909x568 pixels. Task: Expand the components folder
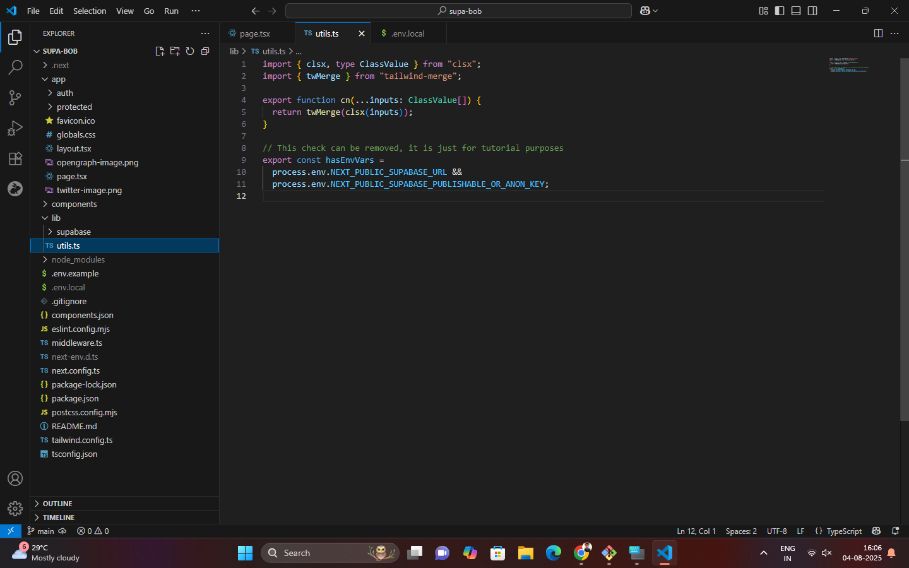click(124, 204)
